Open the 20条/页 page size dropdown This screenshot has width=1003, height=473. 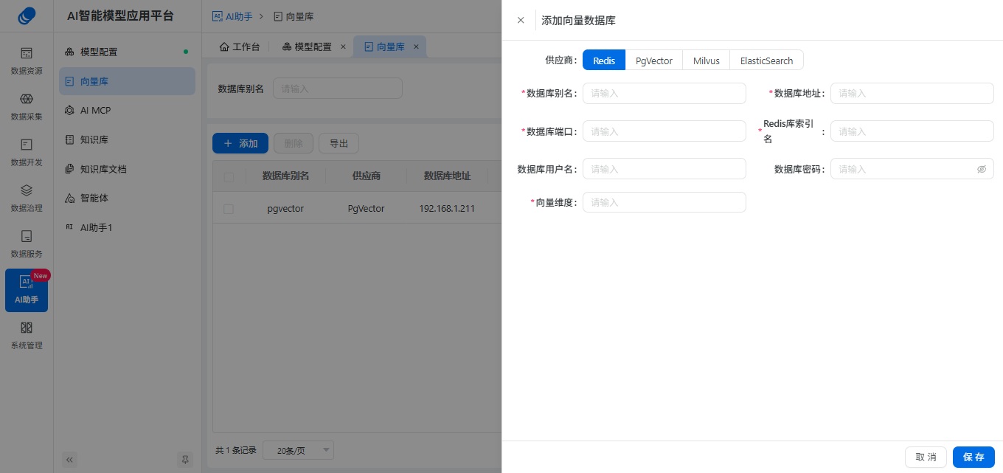(x=298, y=450)
